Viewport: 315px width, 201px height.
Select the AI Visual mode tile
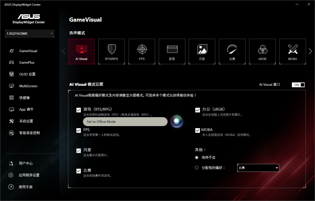click(81, 51)
